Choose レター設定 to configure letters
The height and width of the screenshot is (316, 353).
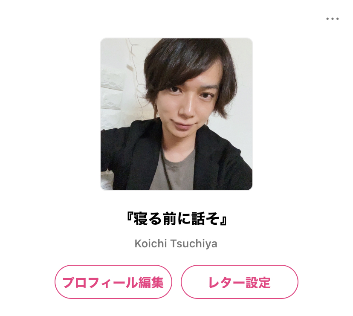point(239,282)
